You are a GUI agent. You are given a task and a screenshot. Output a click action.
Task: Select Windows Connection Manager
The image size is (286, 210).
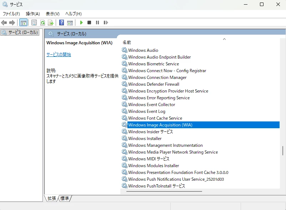coord(157,77)
